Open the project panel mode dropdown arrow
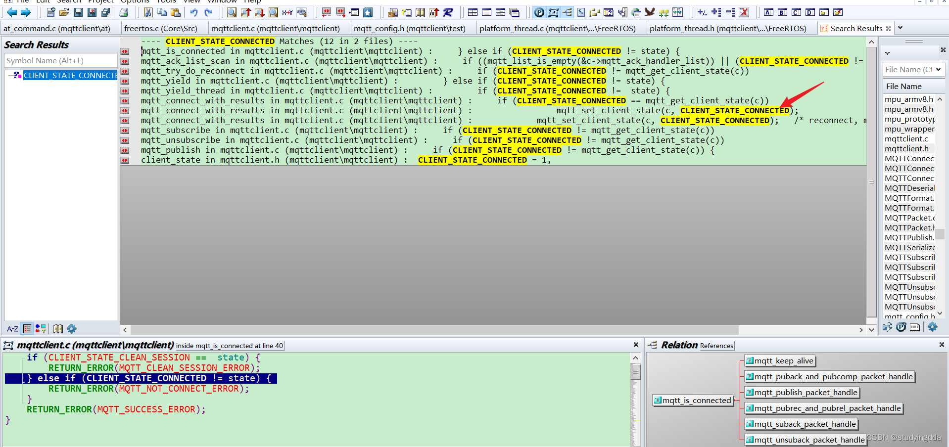949x447 pixels. click(888, 53)
